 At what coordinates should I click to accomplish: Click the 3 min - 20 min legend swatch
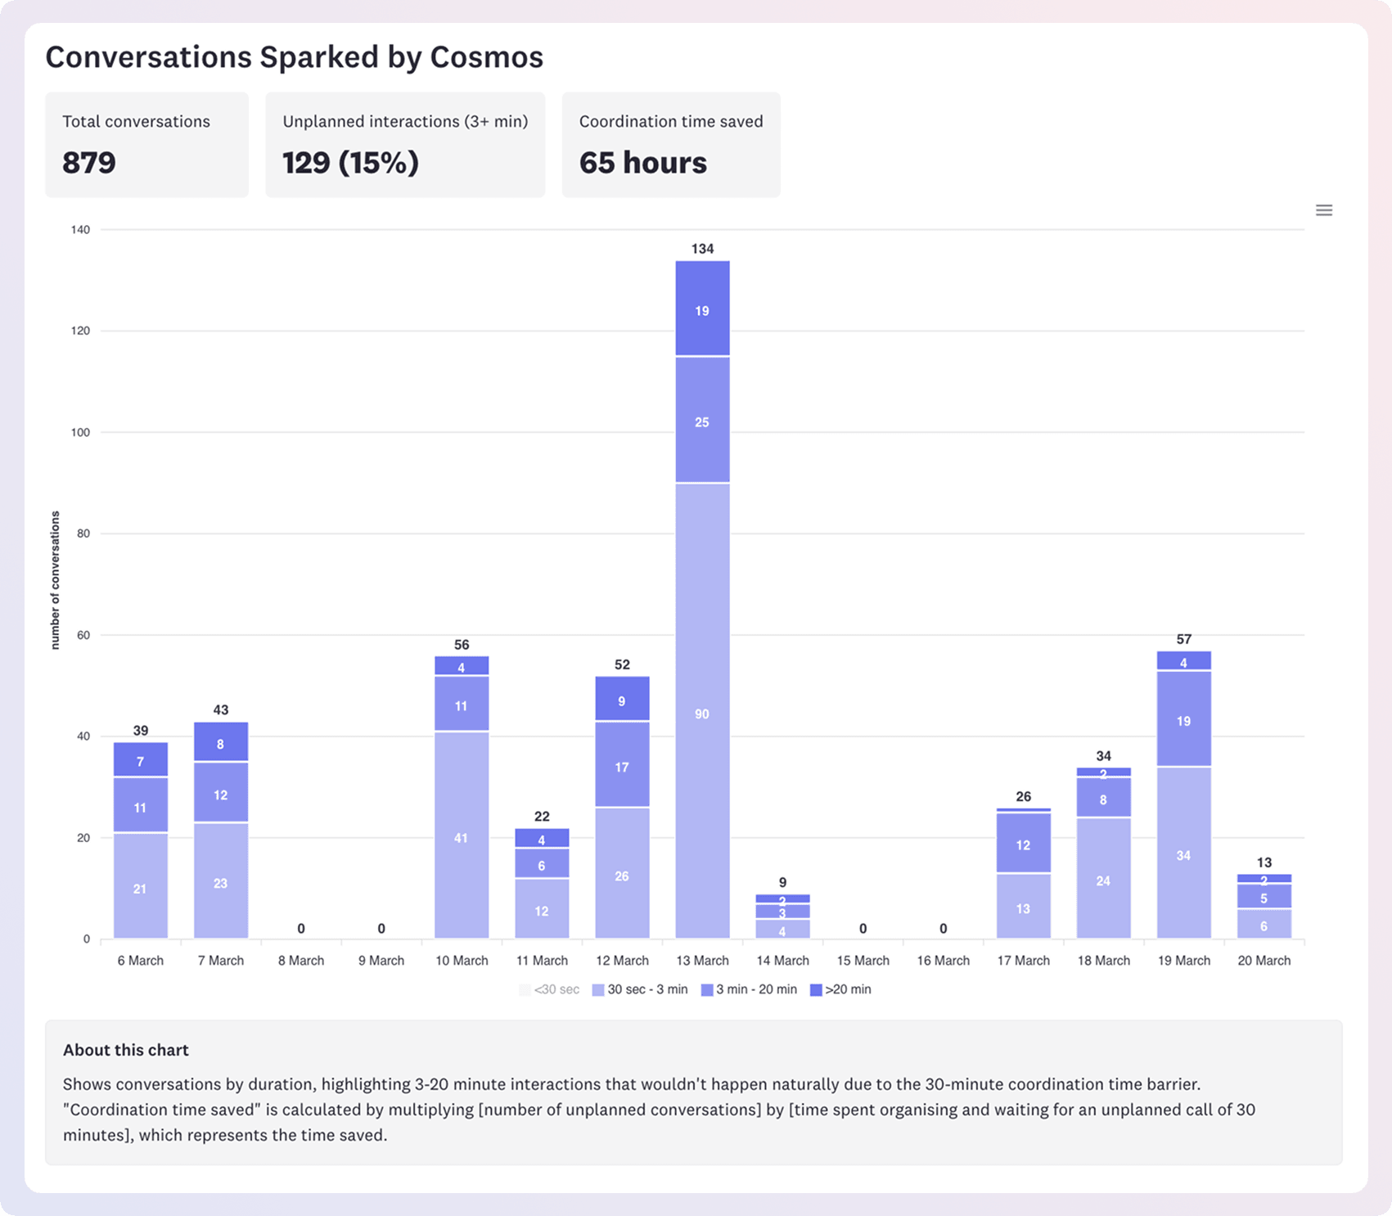[x=707, y=990]
